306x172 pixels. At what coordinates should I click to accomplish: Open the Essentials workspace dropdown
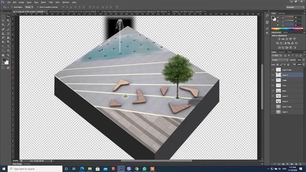295,7
